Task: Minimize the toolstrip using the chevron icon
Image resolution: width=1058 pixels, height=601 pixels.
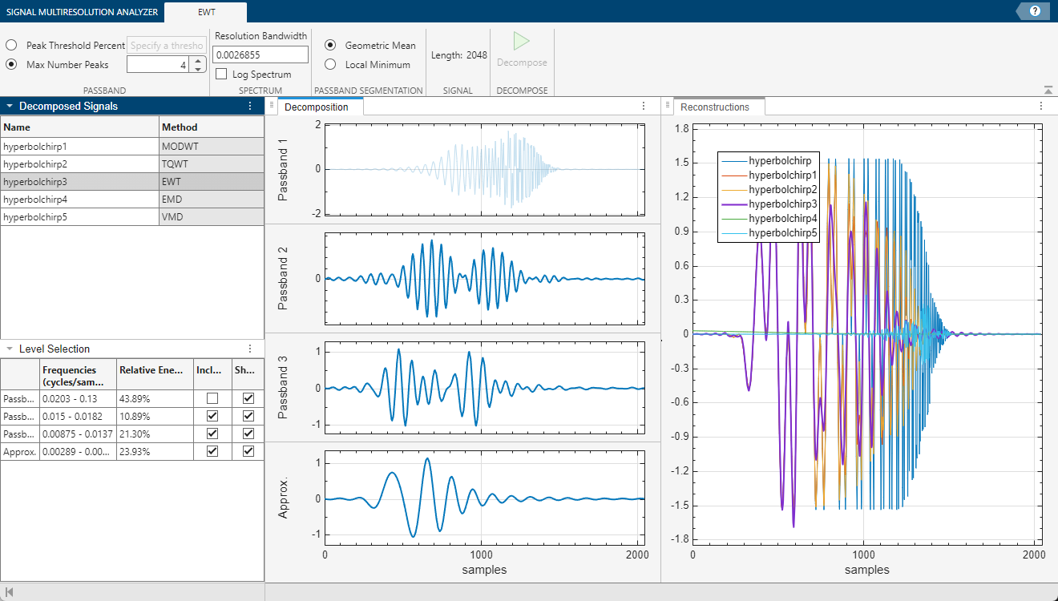Action: (1047, 89)
